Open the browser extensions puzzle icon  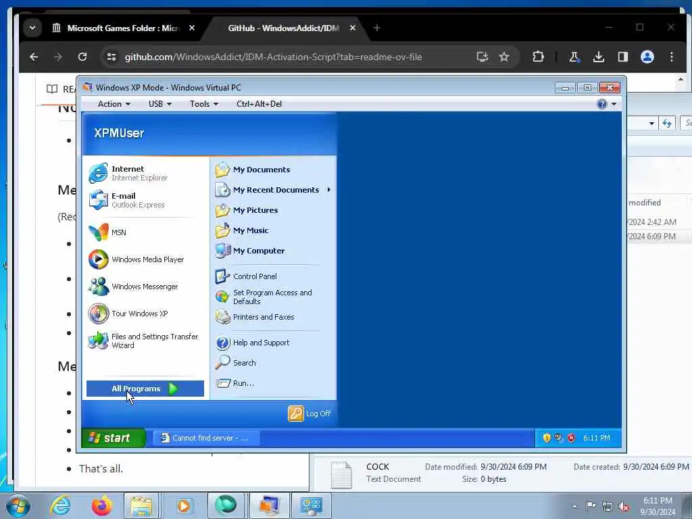coord(538,57)
